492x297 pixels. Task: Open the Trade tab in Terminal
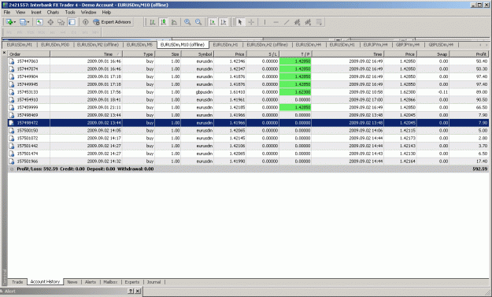[x=17, y=282]
